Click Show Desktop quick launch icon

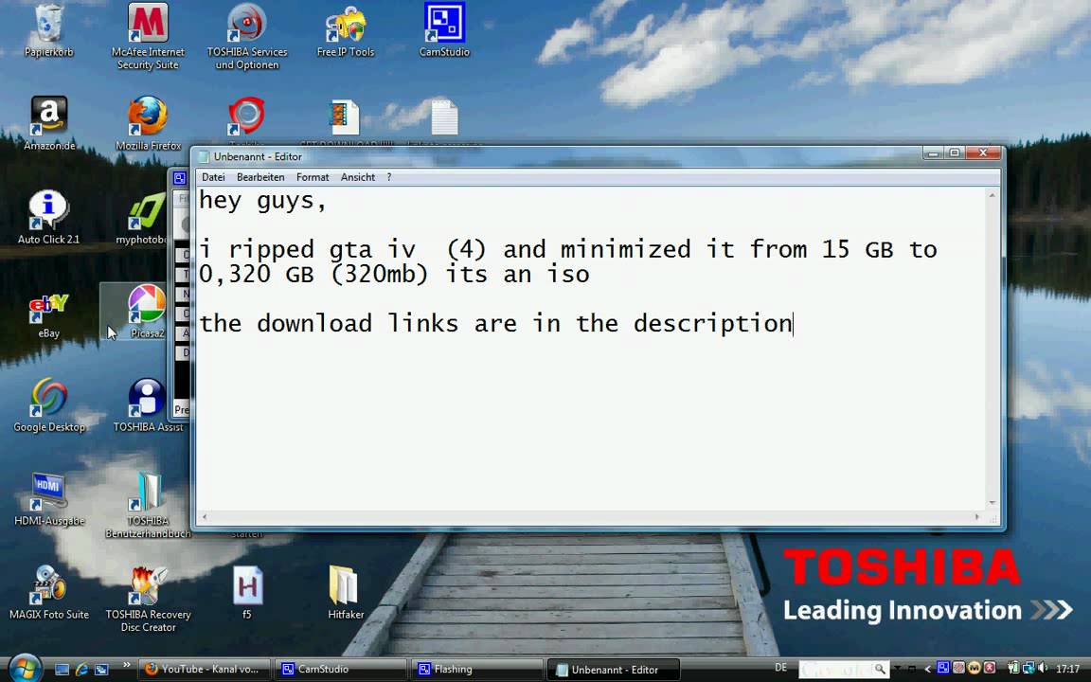[62, 670]
